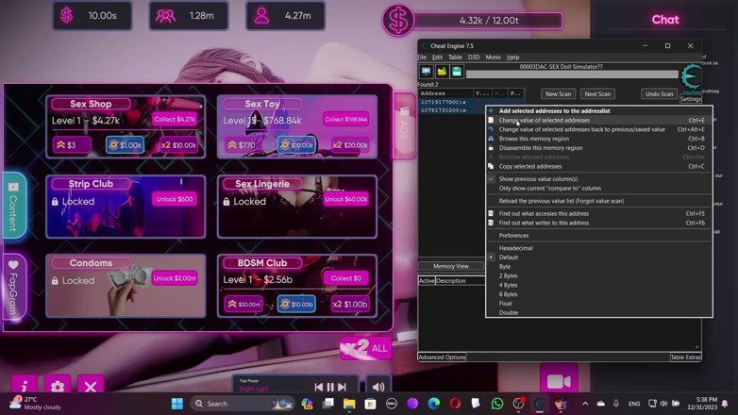
Task: Click the Address column header
Action: pos(445,93)
